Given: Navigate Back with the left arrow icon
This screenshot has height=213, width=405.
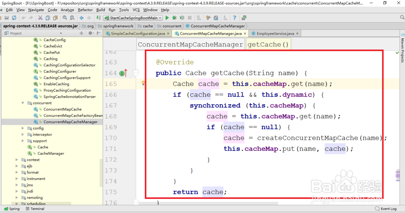Looking at the screenshot, I should click(x=82, y=18).
